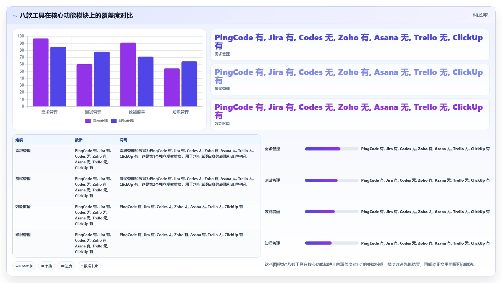The image size is (502, 283).
Task: Click the 知识管理 label beside its progress bar
Action: tap(272, 243)
